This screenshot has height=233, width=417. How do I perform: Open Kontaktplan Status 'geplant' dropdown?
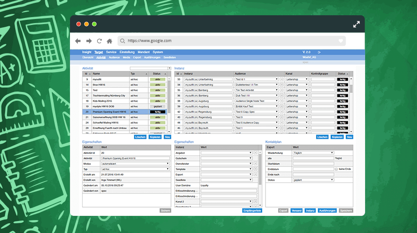coord(313,180)
